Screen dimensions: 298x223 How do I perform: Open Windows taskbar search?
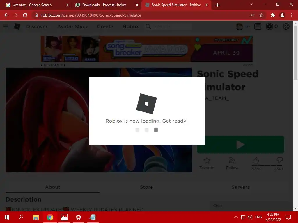tap(21, 217)
